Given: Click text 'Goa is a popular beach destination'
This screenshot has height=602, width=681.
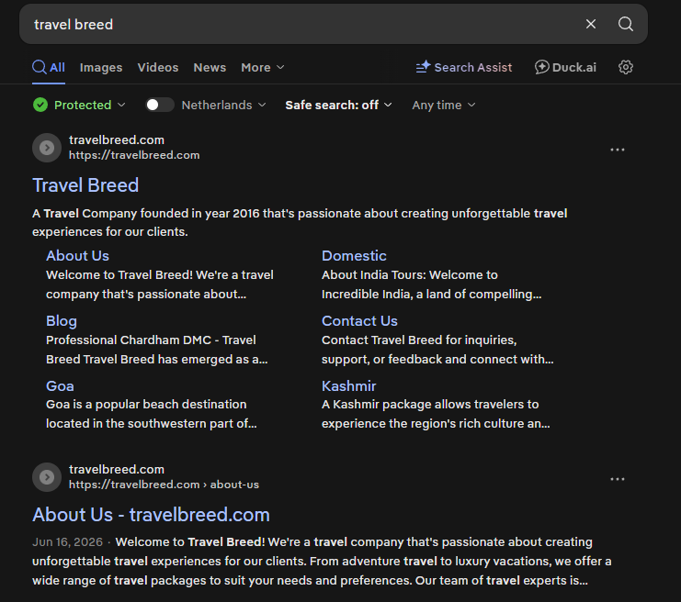Looking at the screenshot, I should click(146, 404).
